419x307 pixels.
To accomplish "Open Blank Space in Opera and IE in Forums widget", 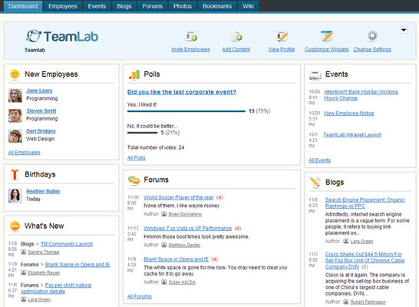I will (x=176, y=259).
